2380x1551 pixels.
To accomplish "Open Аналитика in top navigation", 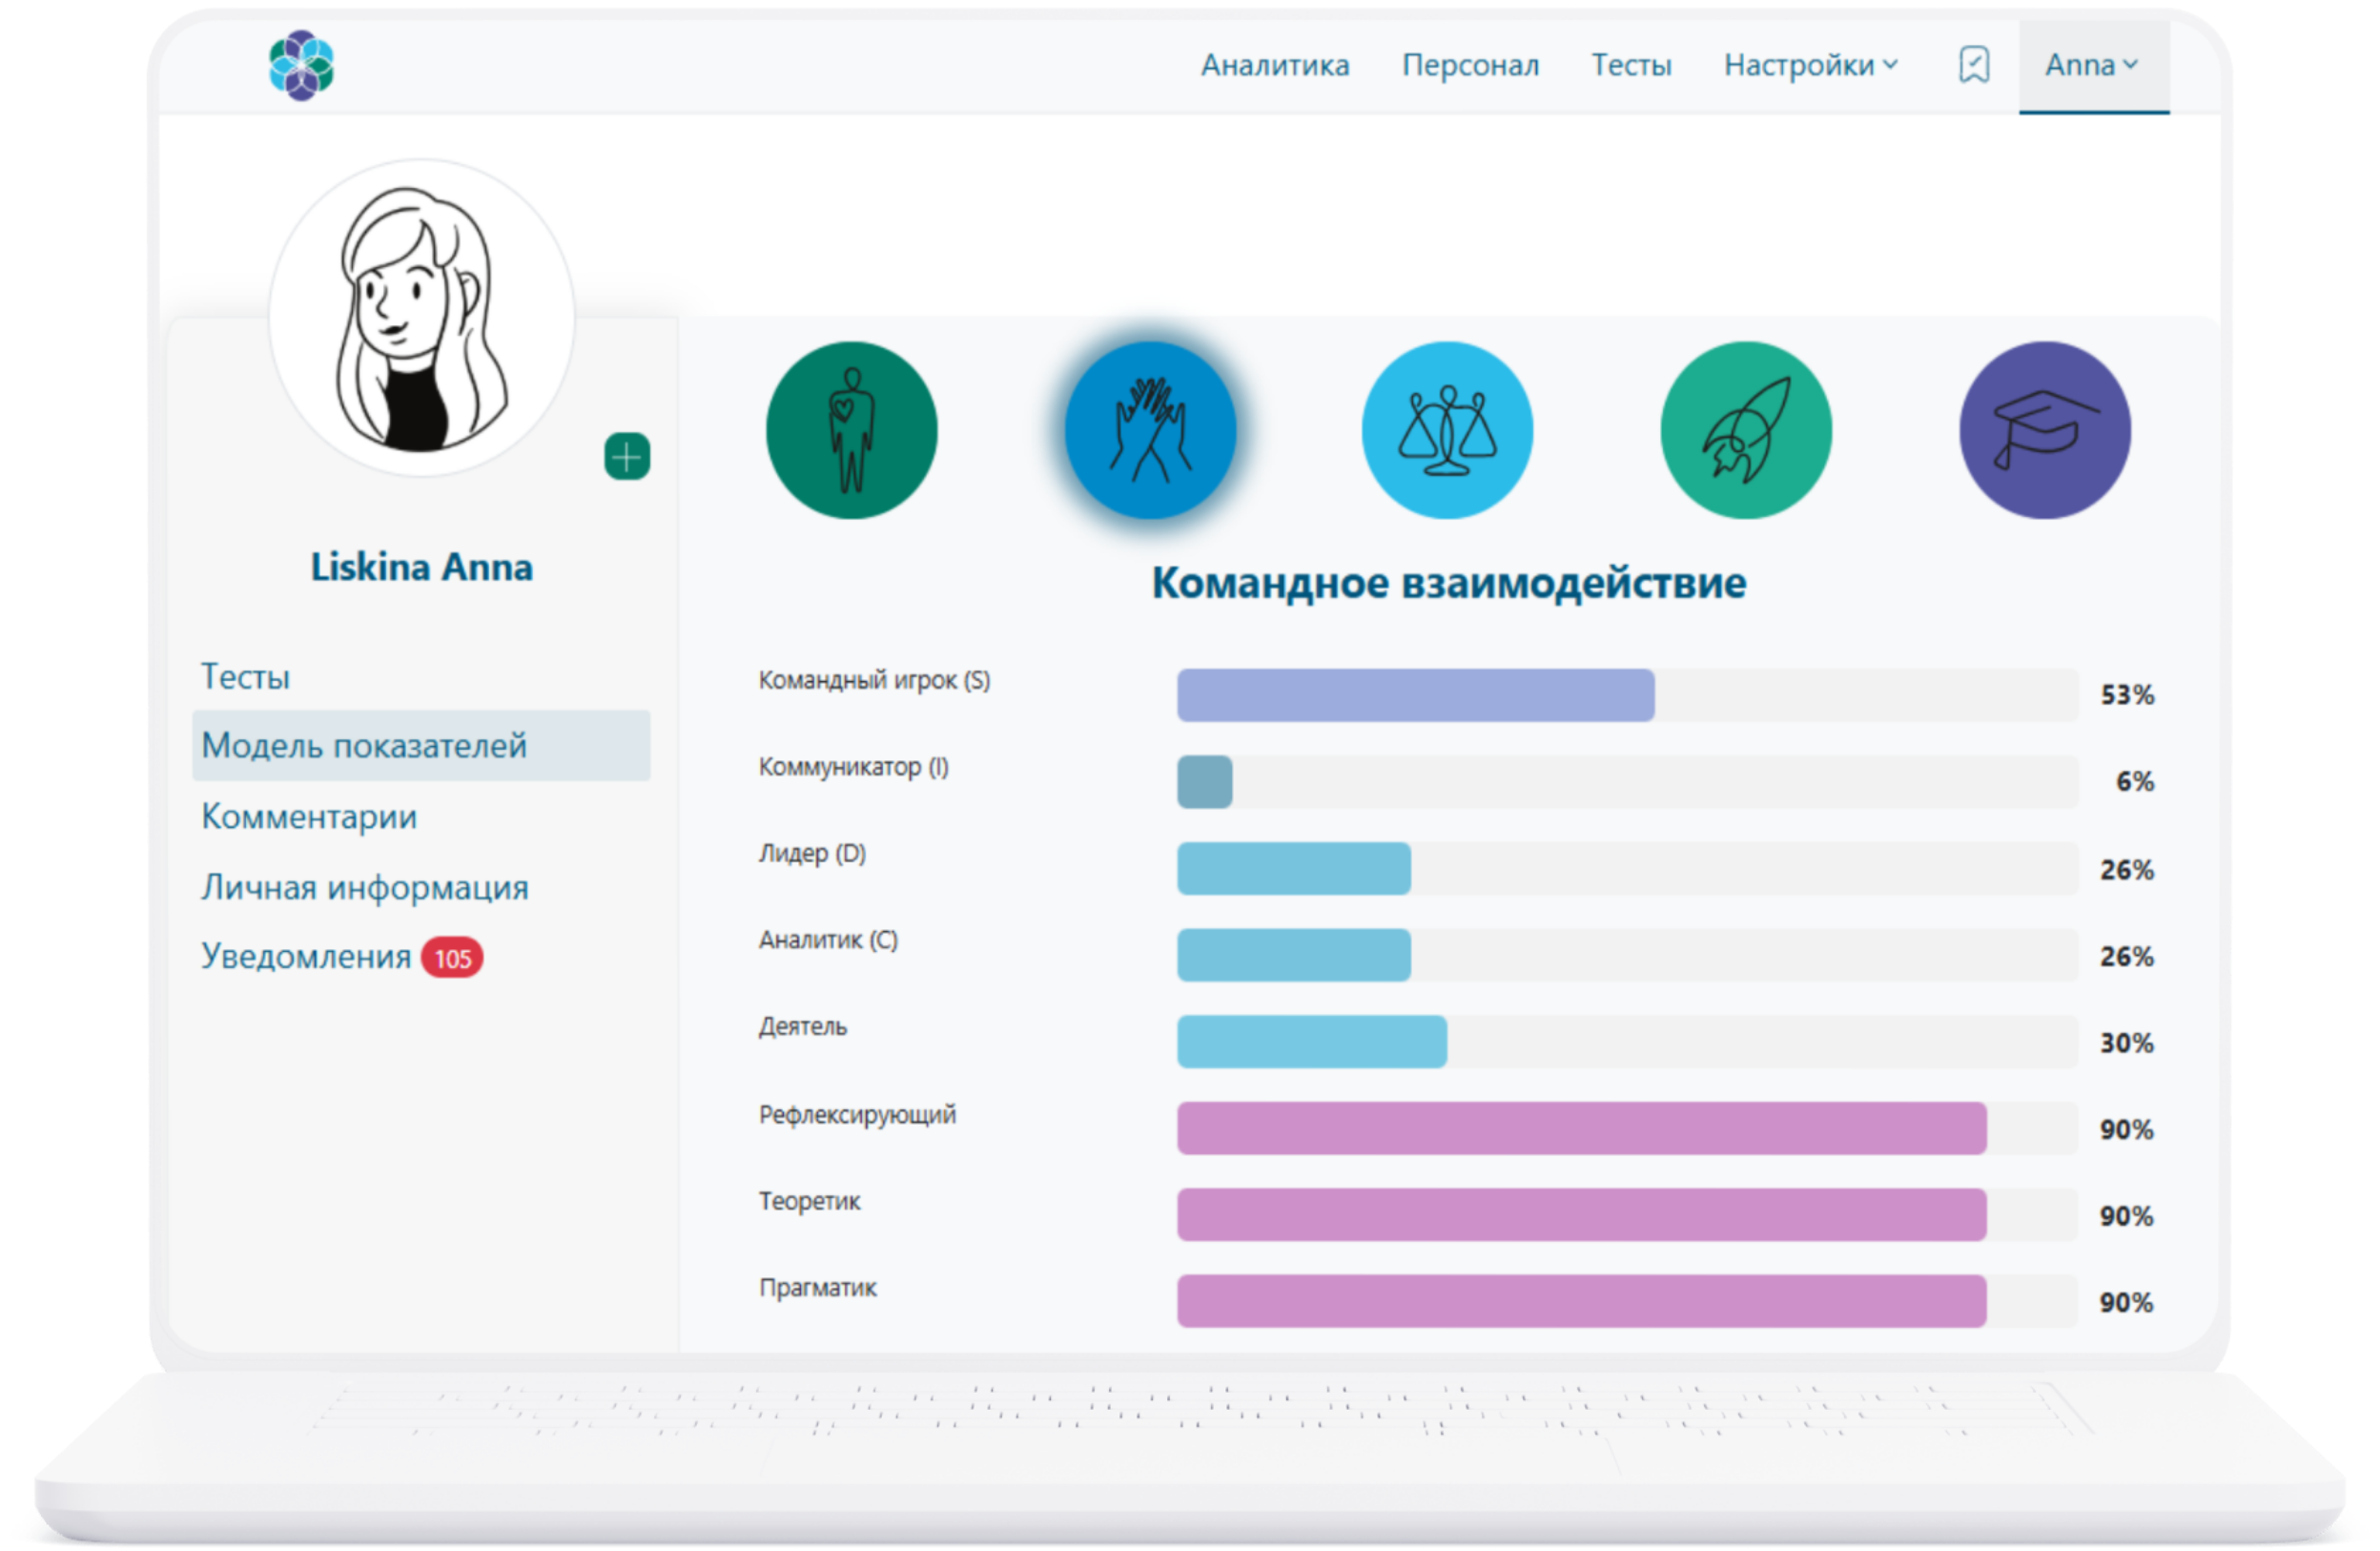I will tap(1275, 65).
